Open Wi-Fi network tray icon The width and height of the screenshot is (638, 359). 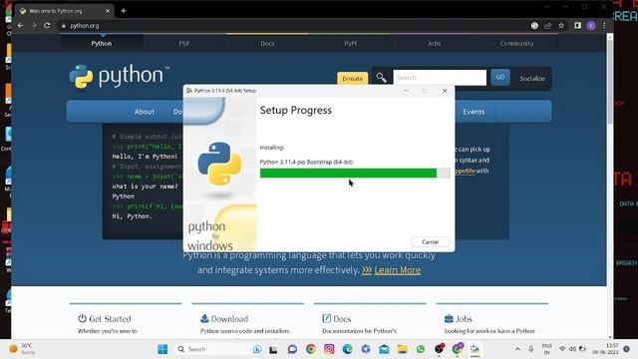point(562,349)
